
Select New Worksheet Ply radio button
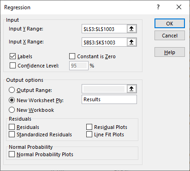[12, 100]
